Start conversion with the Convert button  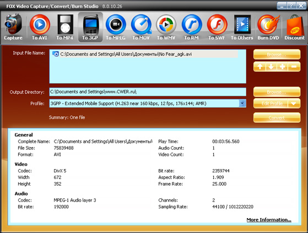click(277, 117)
